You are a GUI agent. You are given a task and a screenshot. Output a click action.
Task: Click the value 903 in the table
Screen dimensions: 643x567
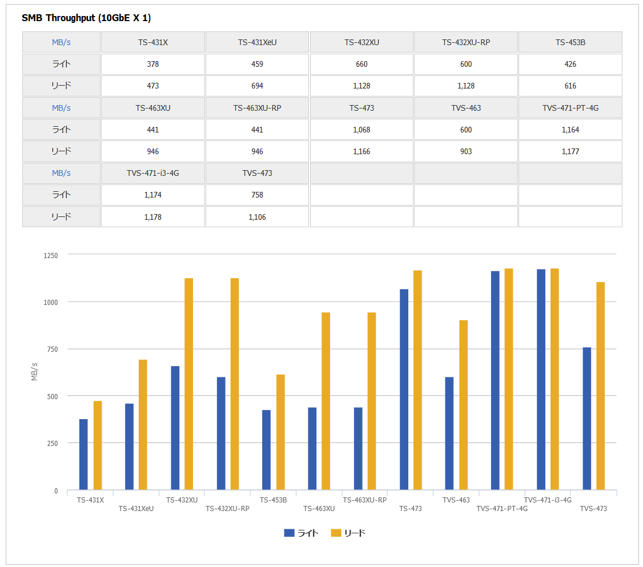[466, 151]
